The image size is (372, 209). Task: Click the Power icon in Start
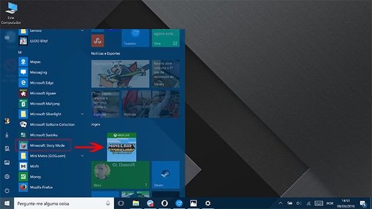[7, 190]
